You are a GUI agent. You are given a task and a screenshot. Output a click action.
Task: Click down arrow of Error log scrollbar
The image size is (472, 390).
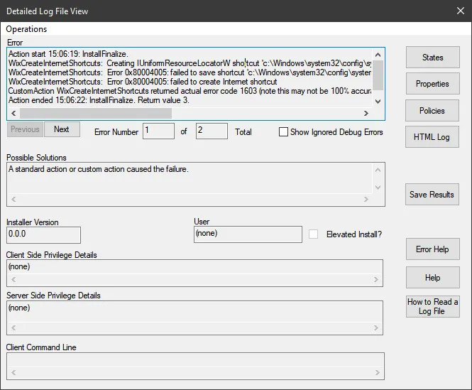coord(378,102)
